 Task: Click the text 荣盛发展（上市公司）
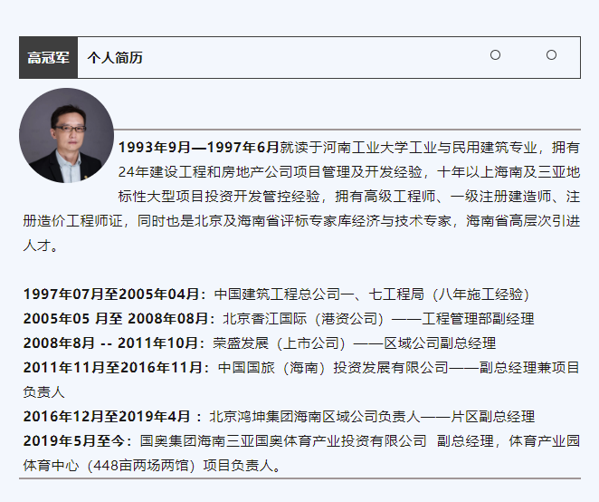pyautogui.click(x=280, y=343)
